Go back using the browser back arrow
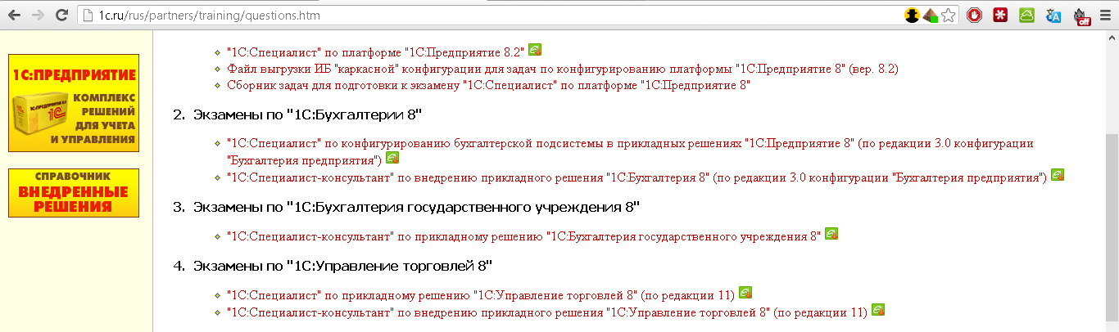 14,16
